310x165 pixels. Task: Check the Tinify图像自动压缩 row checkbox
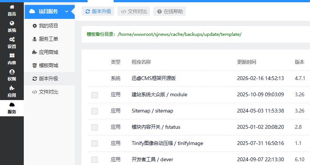click(94, 143)
